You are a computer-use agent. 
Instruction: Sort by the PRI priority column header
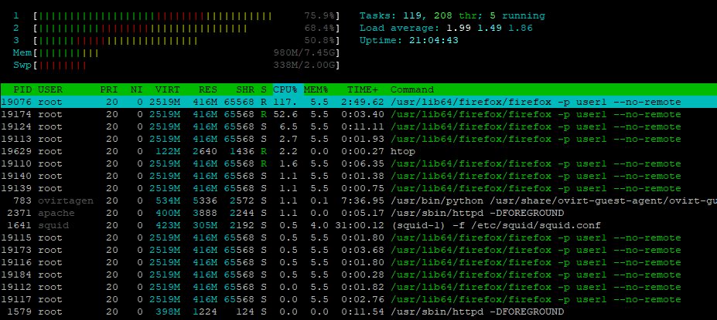tap(109, 89)
